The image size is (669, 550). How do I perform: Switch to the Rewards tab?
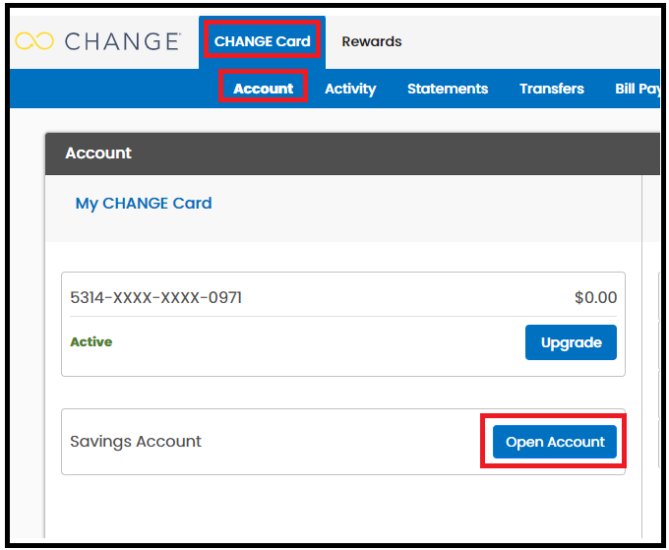pos(372,41)
